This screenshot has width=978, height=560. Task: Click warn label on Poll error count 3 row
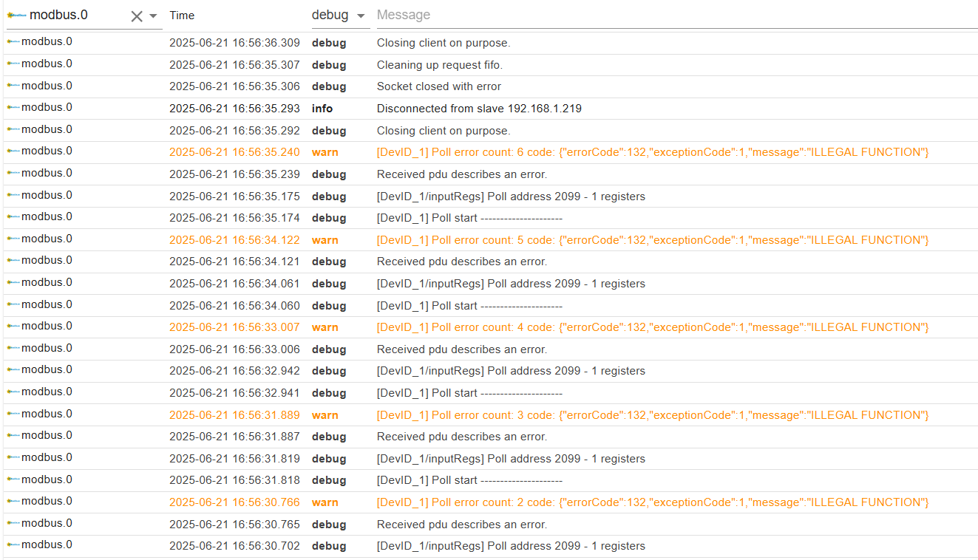coord(325,415)
